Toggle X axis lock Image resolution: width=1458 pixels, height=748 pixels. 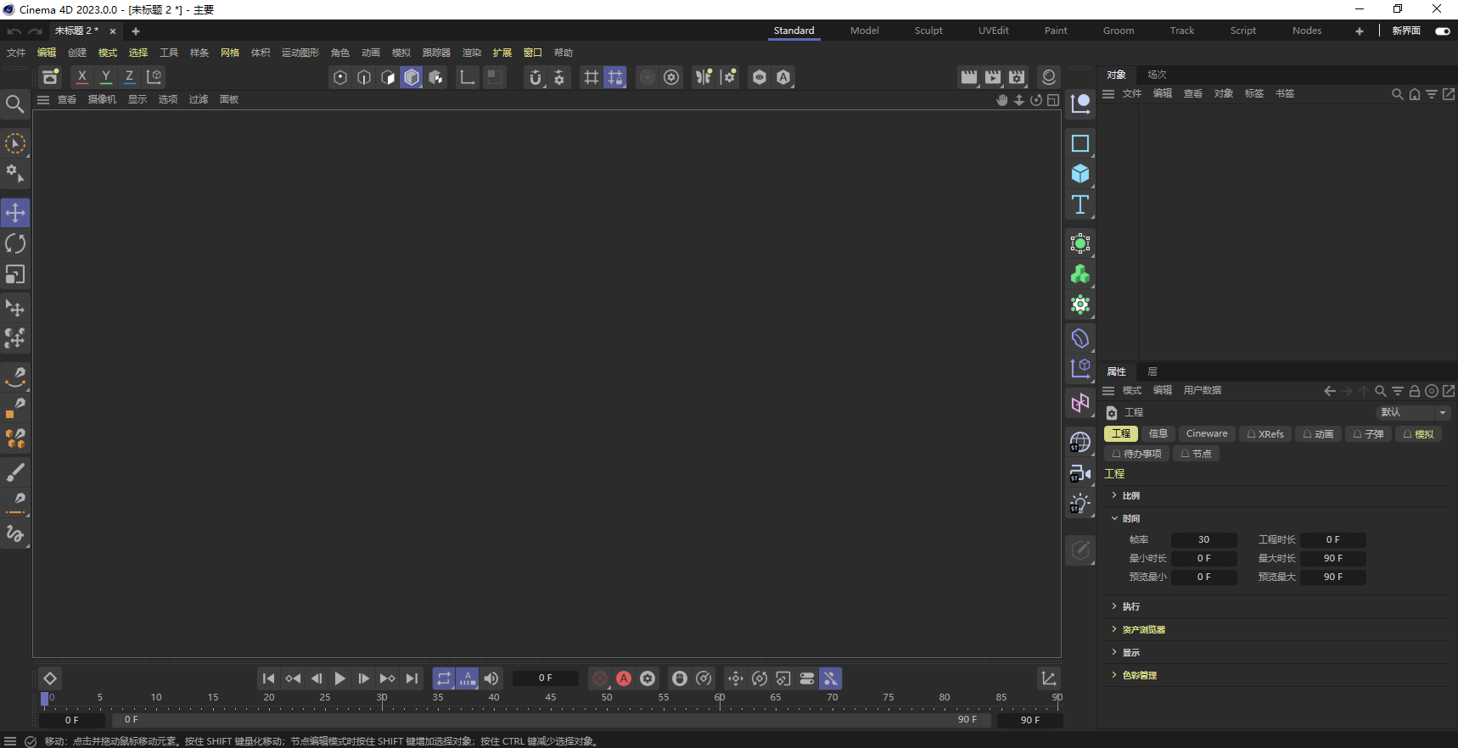point(81,77)
